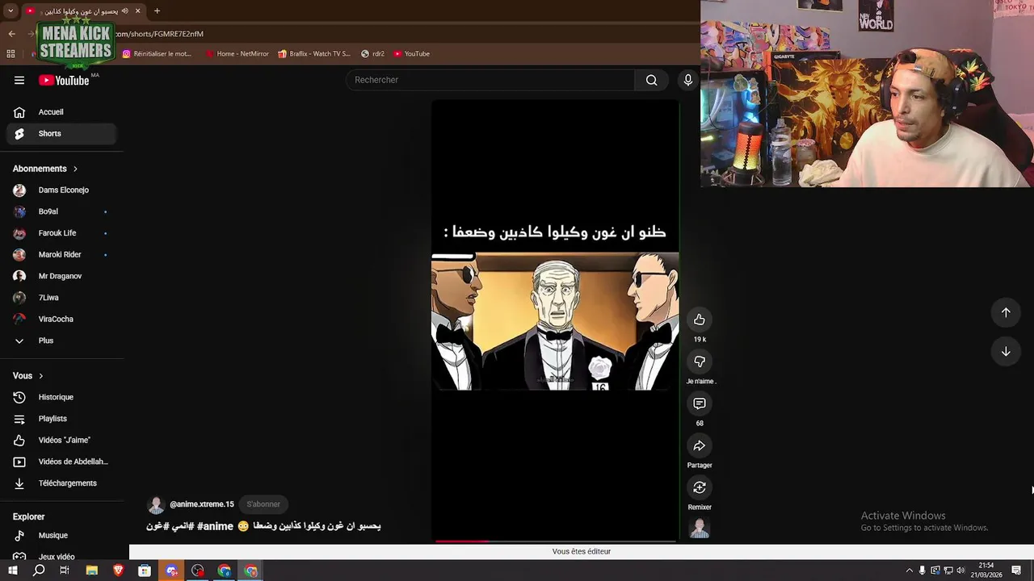Open Playlists in the sidebar
The height and width of the screenshot is (581, 1034).
[x=61, y=419]
